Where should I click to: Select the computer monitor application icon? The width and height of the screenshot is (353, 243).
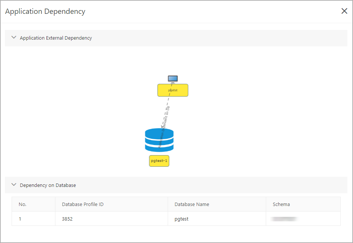(173, 79)
